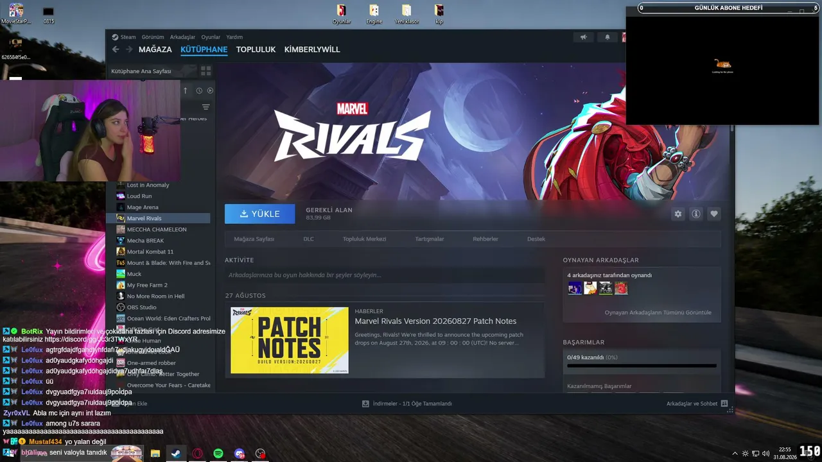
Task: Open the Rehberler link
Action: 485,239
